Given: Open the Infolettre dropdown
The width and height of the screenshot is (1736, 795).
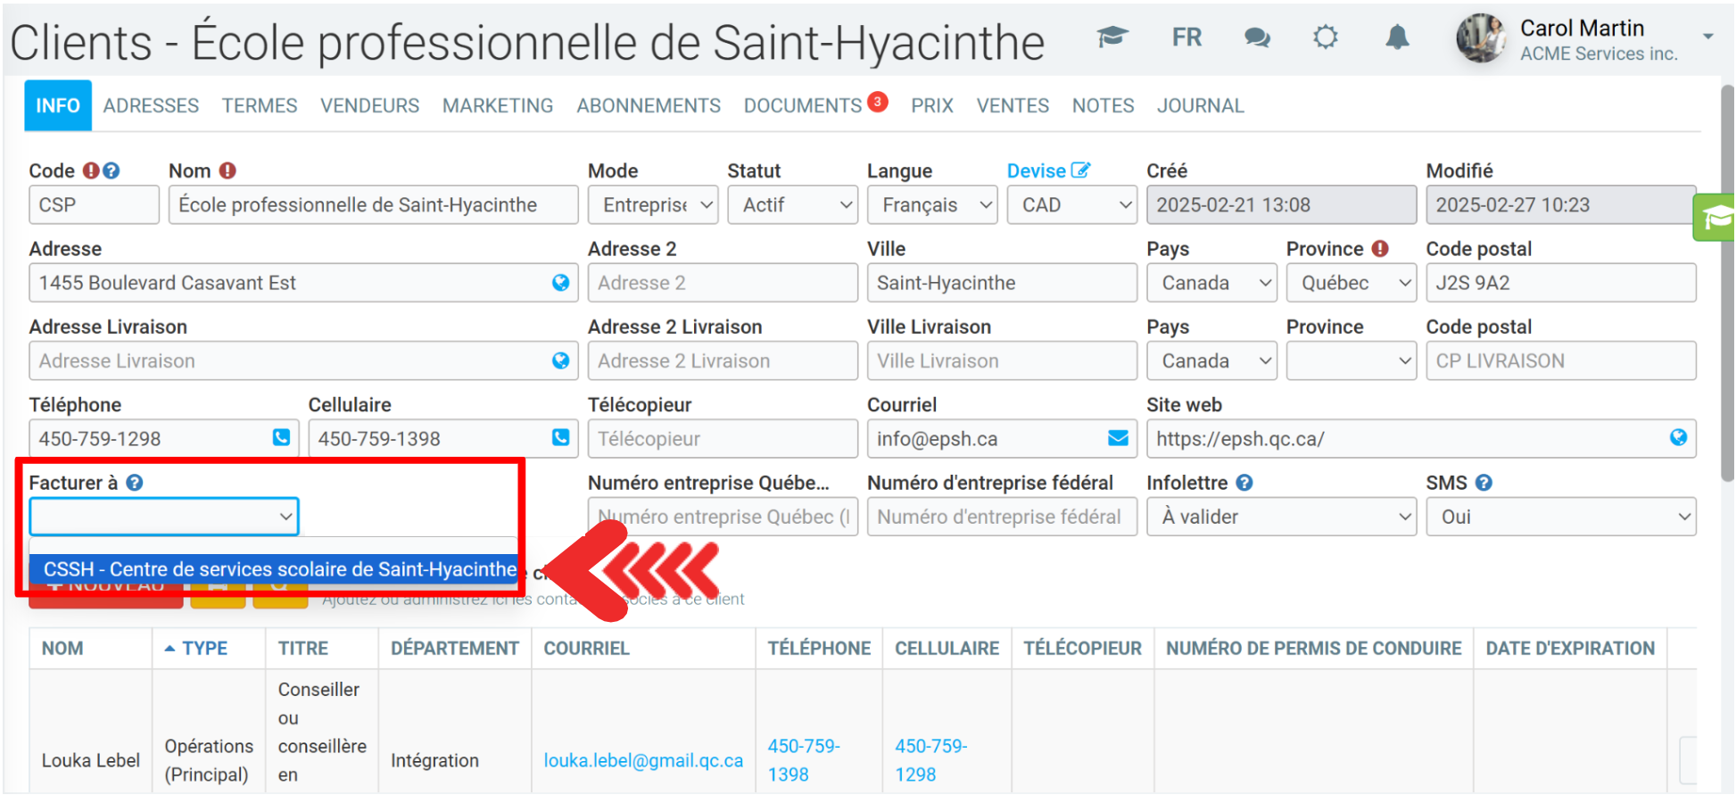Looking at the screenshot, I should tap(1280, 517).
